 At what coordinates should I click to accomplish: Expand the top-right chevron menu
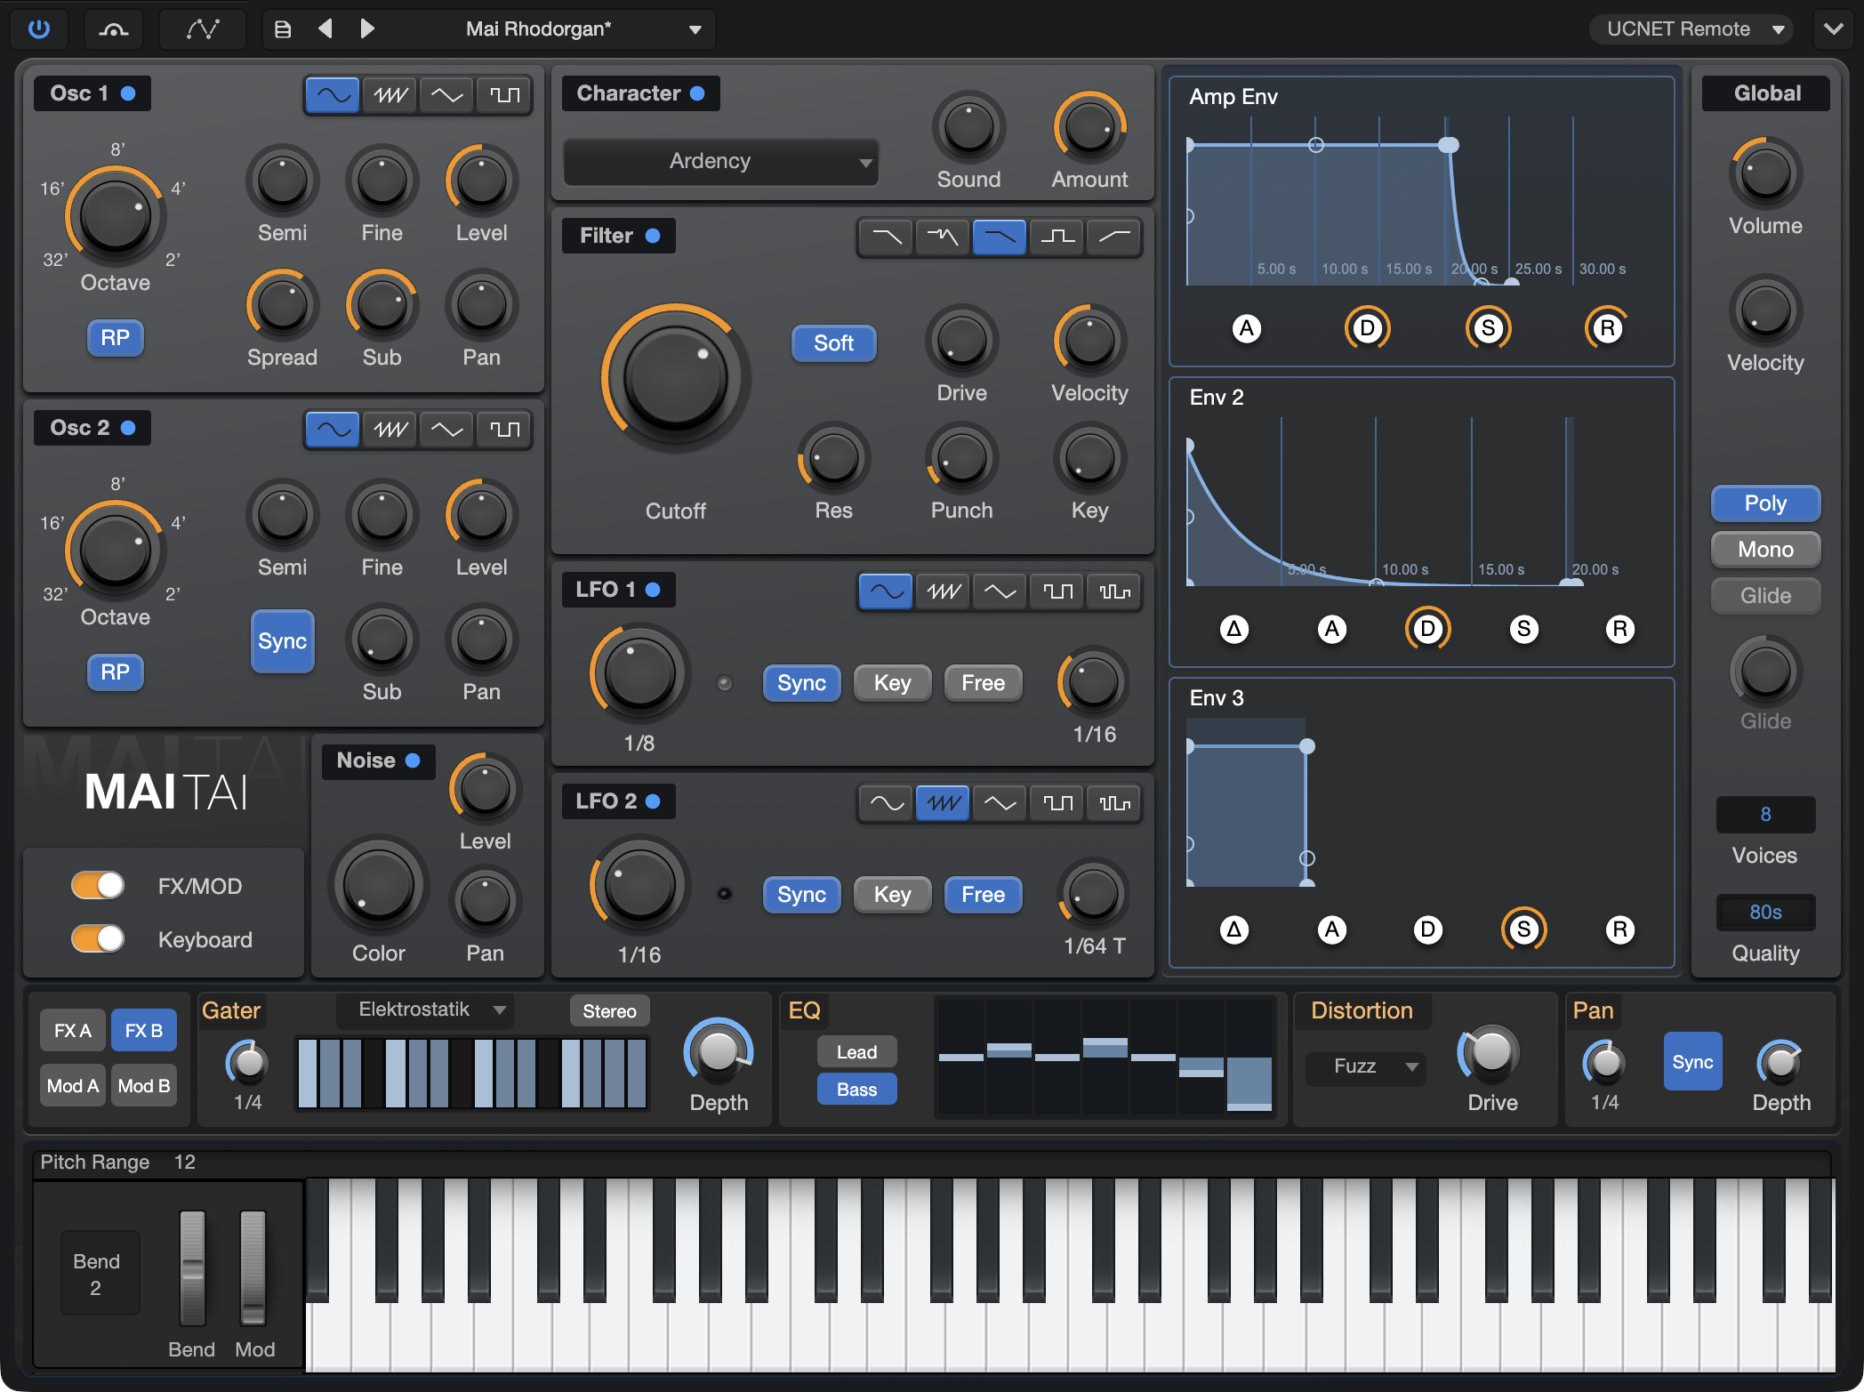pyautogui.click(x=1834, y=29)
